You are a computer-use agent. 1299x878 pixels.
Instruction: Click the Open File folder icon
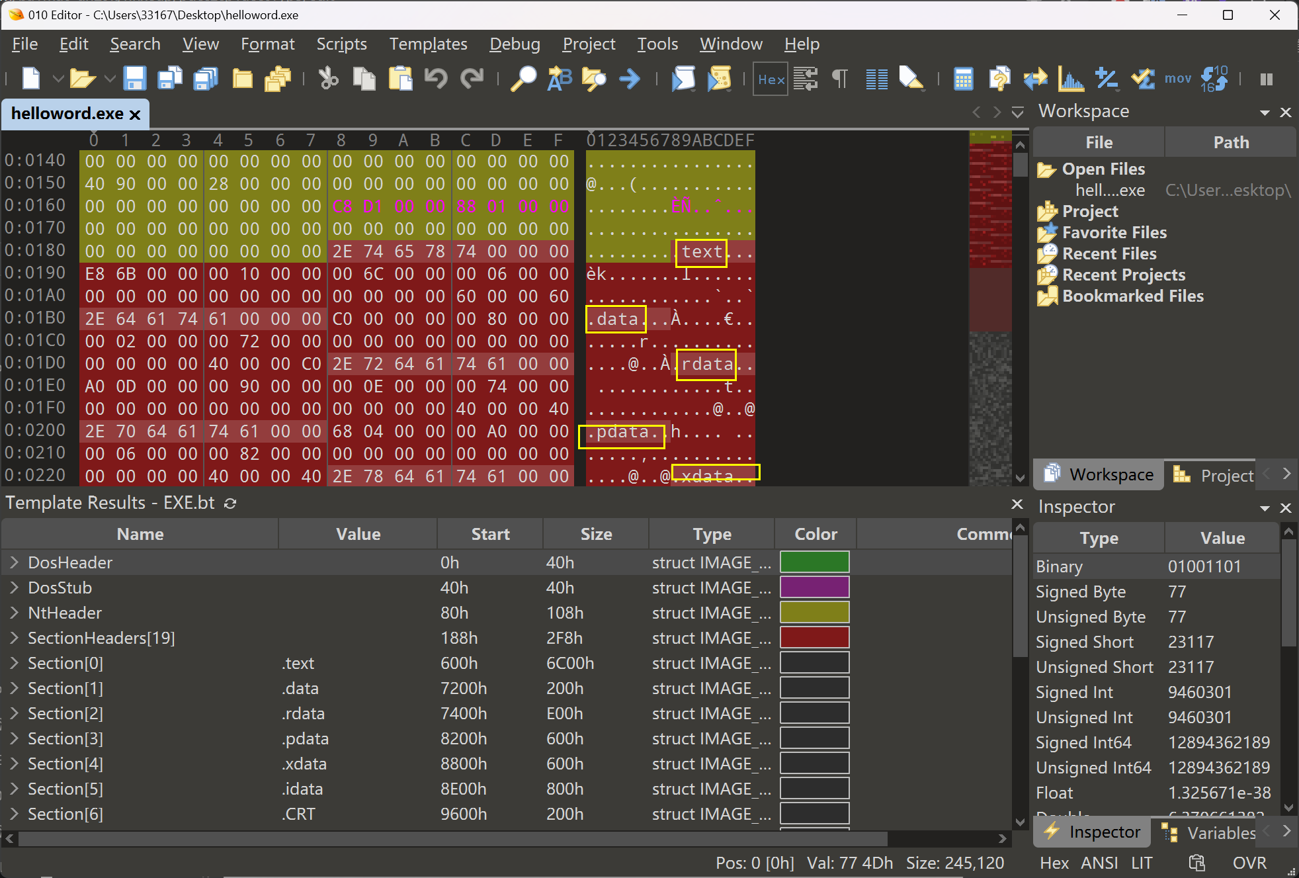pyautogui.click(x=83, y=79)
